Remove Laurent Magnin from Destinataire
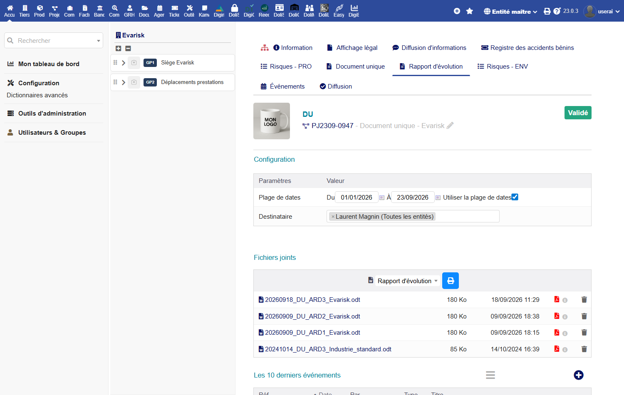The image size is (624, 395). tap(333, 217)
